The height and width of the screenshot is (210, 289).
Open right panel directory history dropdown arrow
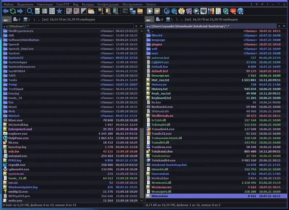(x=284, y=26)
